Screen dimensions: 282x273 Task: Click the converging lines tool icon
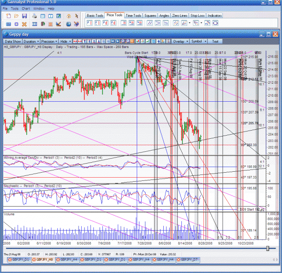[x=157, y=23]
